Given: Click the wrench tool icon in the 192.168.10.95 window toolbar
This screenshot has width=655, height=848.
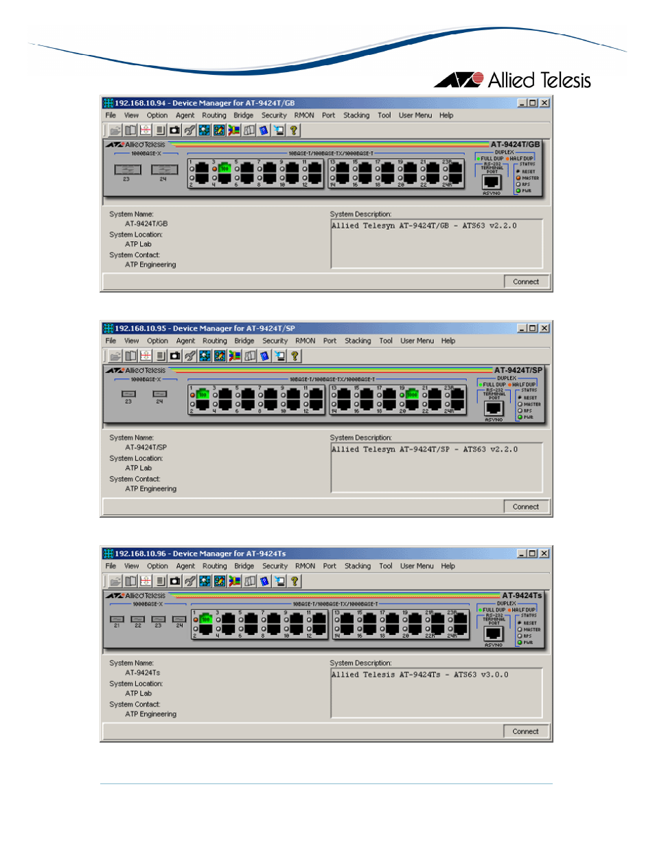Looking at the screenshot, I should [190, 356].
